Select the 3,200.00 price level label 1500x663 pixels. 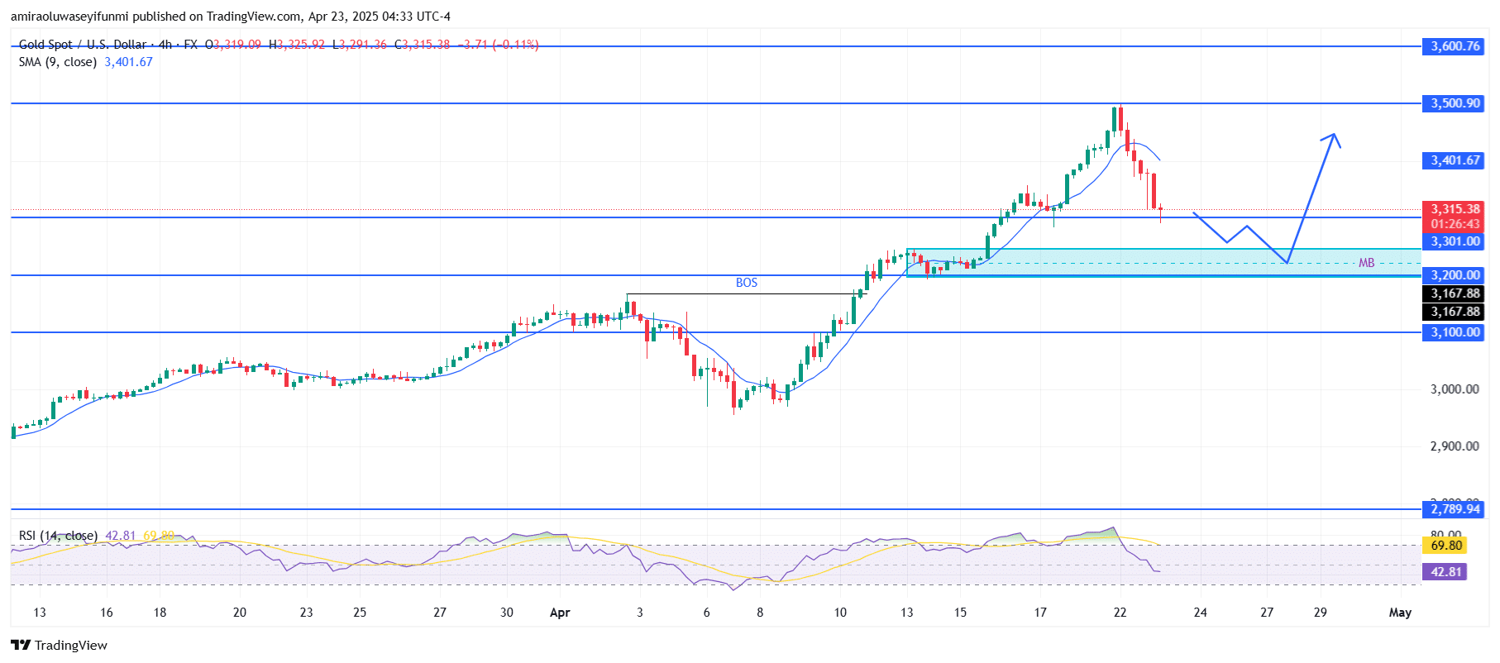tap(1455, 275)
